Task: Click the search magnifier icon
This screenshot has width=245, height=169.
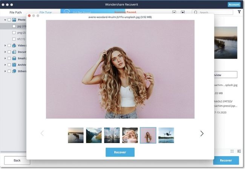Action: [196, 12]
